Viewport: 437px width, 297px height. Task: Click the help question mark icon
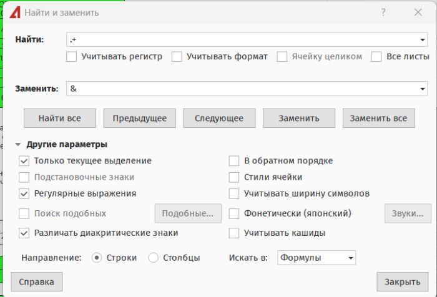coord(383,12)
